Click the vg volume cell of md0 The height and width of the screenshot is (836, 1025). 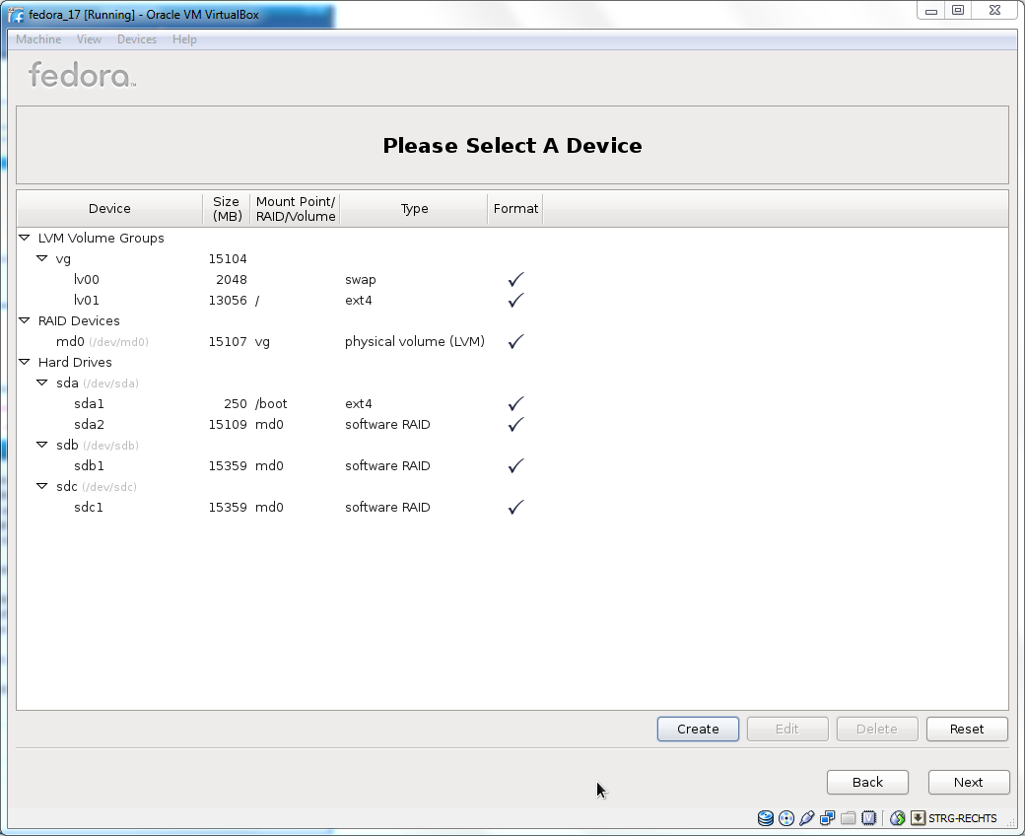[262, 342]
